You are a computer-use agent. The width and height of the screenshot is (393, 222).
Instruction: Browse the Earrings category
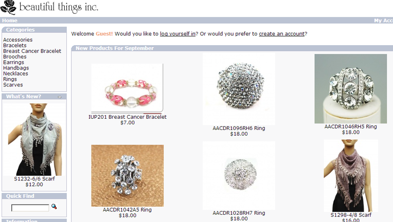13,62
